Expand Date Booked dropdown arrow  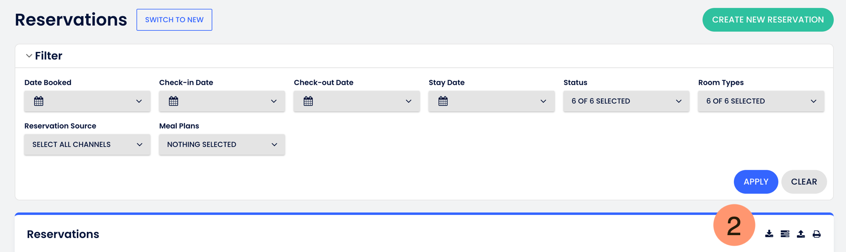(x=139, y=101)
